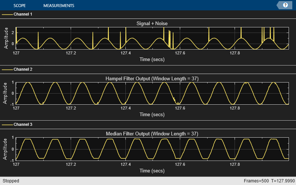Viewport: 296px width, 185px height.
Task: Click Channel 2 yellow line swatch
Action: 7,69
